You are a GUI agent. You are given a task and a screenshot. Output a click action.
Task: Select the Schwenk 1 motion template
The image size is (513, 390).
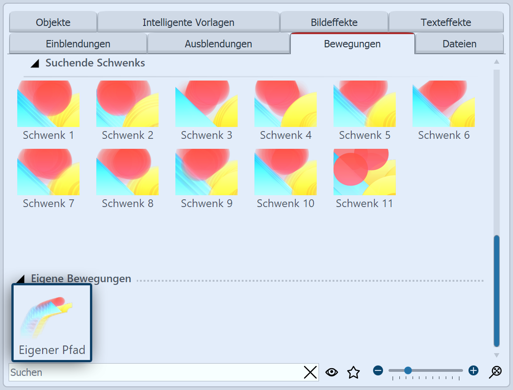pyautogui.click(x=48, y=104)
